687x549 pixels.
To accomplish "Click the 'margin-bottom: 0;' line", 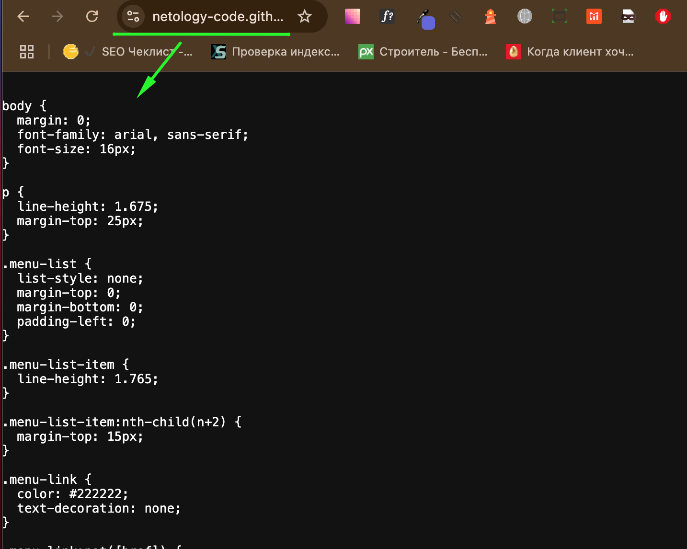I will coord(80,307).
